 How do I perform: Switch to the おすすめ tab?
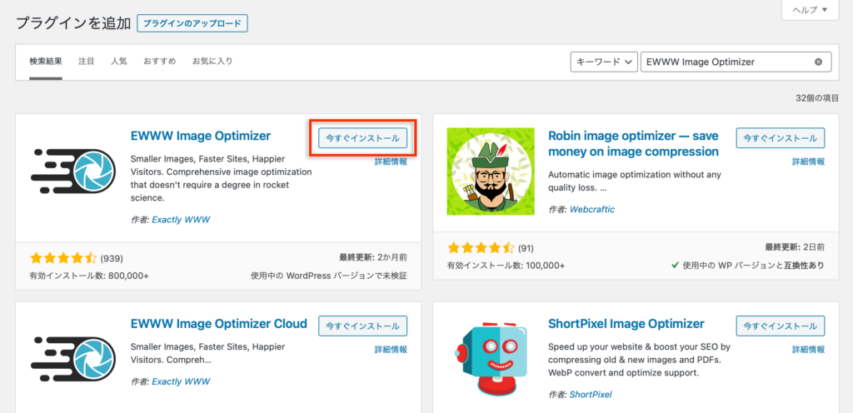pyautogui.click(x=160, y=62)
